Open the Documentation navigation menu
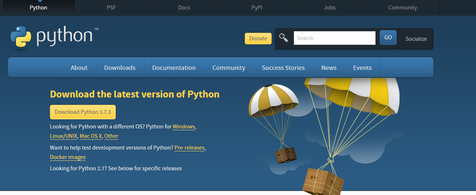The height and width of the screenshot is (195, 476). point(174,68)
